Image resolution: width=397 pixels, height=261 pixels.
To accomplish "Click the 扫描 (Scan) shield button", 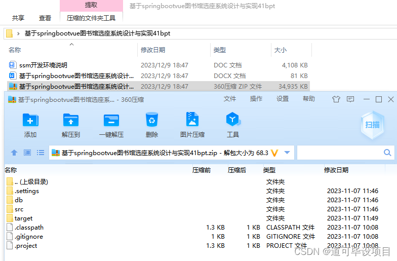I will click(373, 125).
